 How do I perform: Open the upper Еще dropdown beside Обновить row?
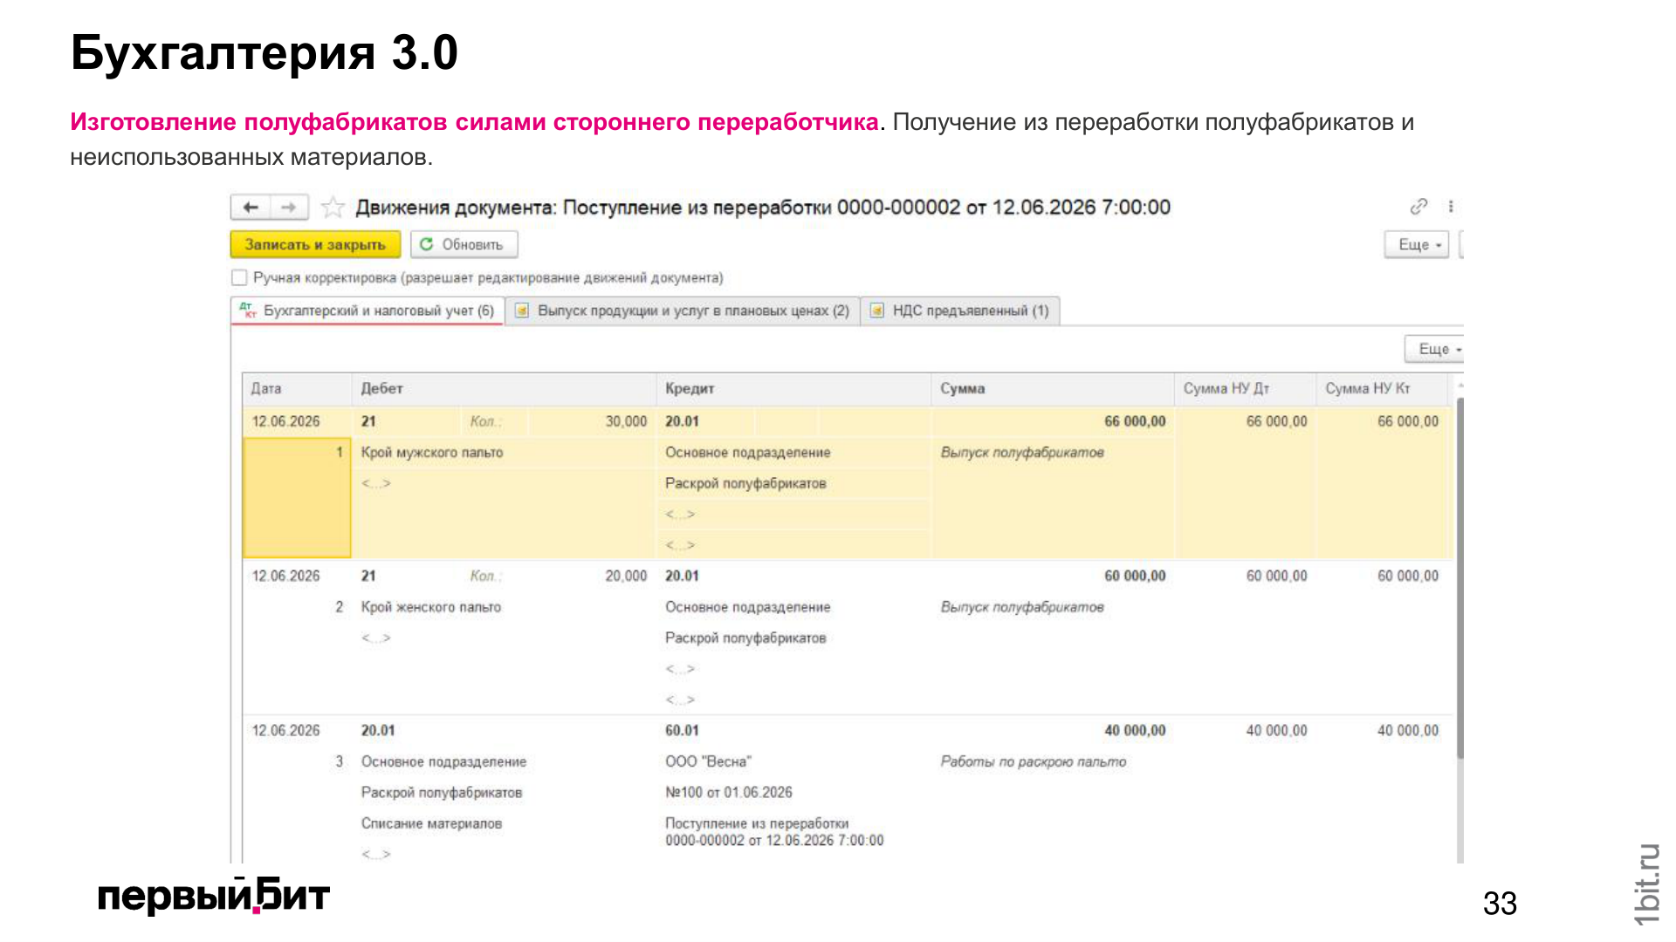click(x=1417, y=245)
